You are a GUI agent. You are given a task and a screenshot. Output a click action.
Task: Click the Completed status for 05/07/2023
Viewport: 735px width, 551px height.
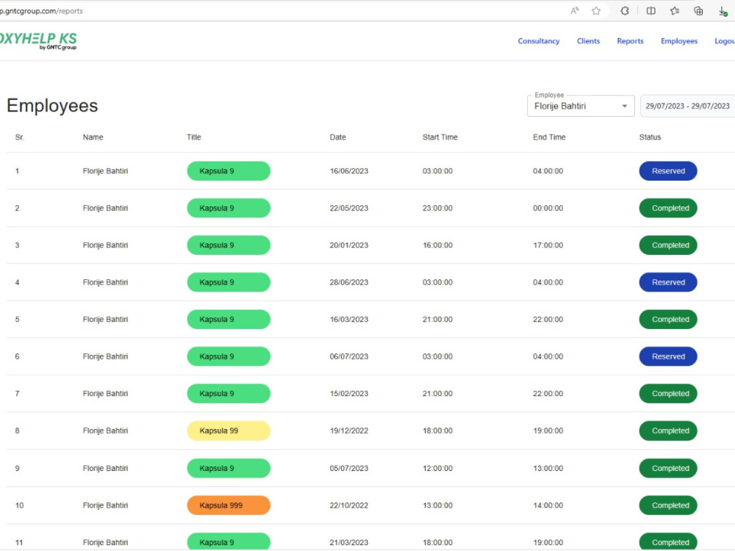click(668, 468)
